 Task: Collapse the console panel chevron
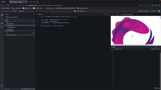click(x=159, y=47)
